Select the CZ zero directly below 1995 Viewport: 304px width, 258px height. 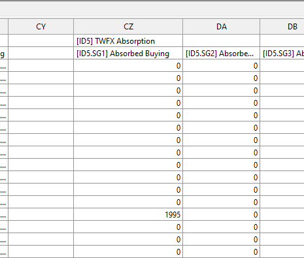tap(128, 227)
